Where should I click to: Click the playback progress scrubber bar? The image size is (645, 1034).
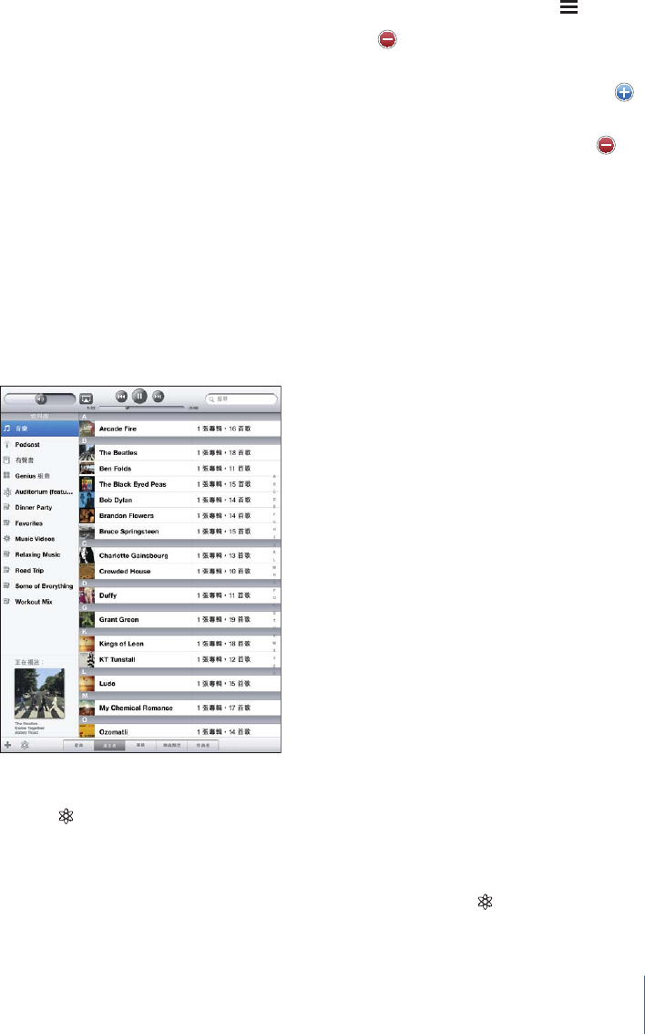pos(141,408)
